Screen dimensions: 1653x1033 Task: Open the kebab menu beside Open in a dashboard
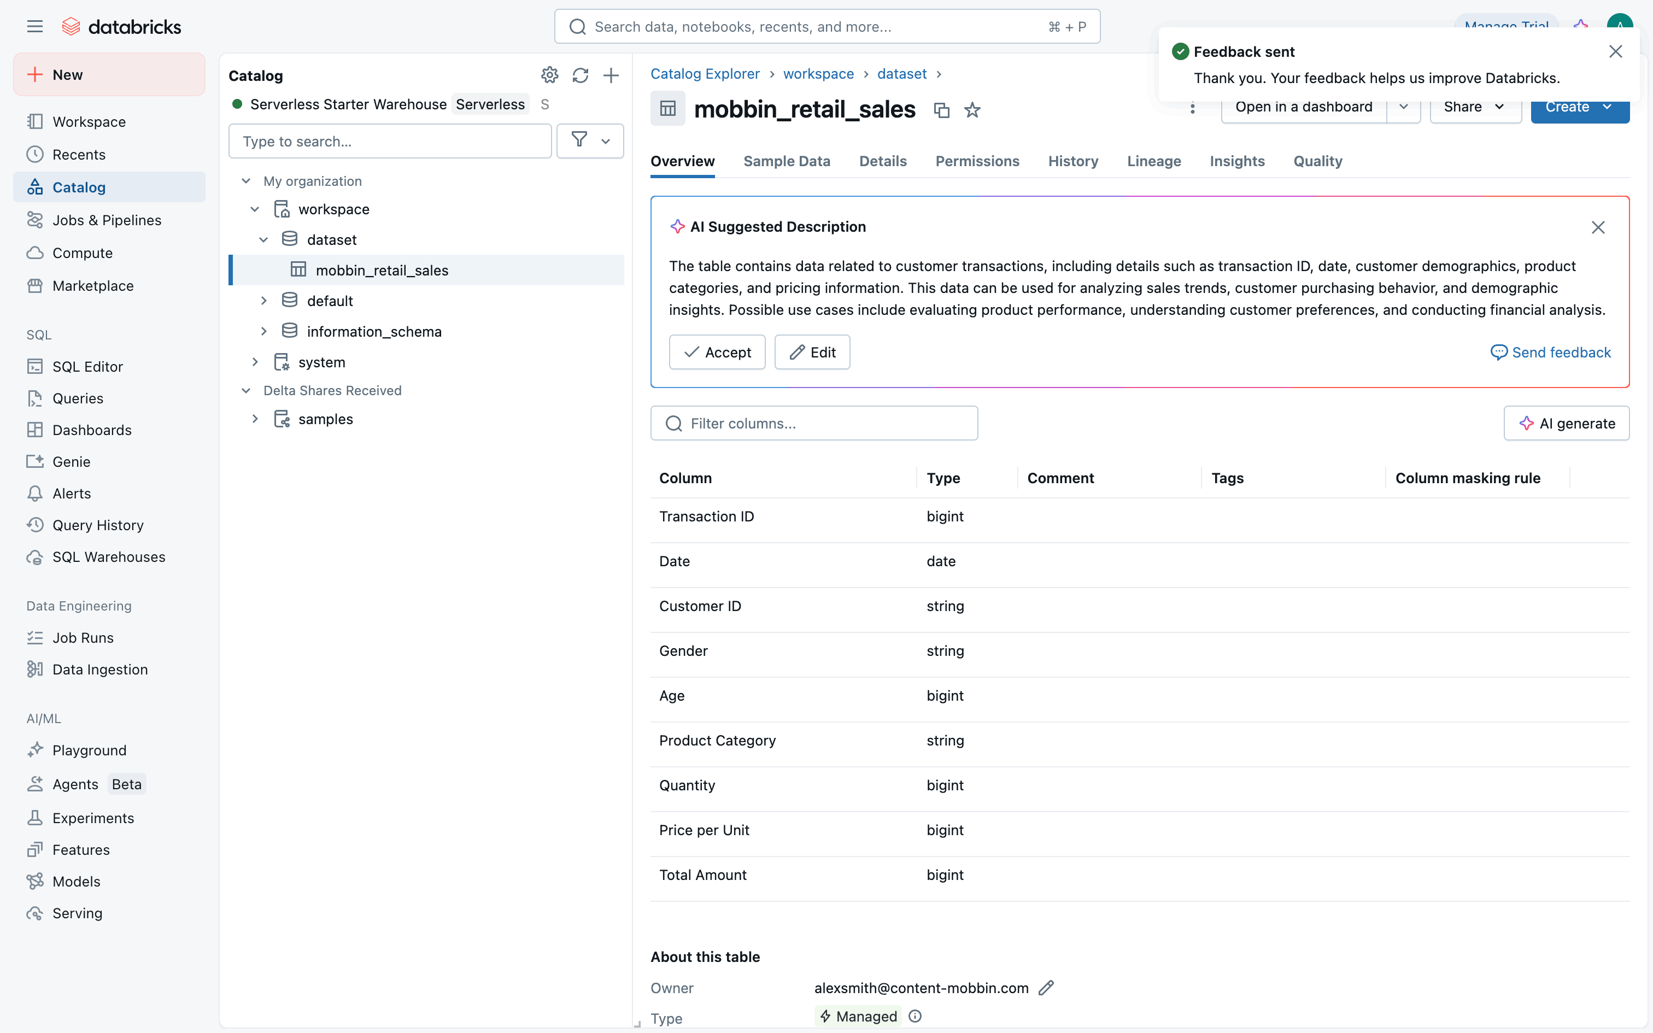click(x=1193, y=108)
